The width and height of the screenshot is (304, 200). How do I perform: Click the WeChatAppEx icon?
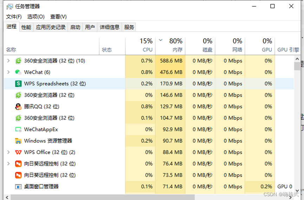click(x=18, y=129)
